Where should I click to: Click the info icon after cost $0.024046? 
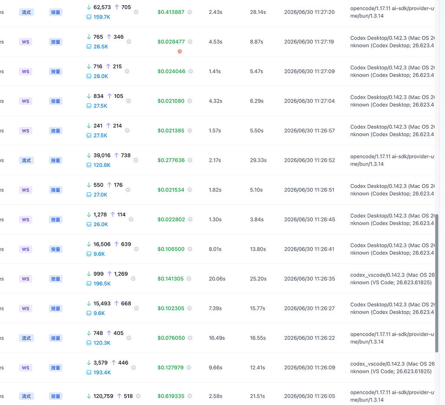[x=190, y=71]
